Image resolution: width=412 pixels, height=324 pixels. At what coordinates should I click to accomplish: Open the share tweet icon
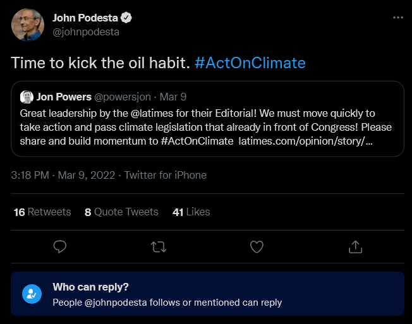tap(355, 247)
